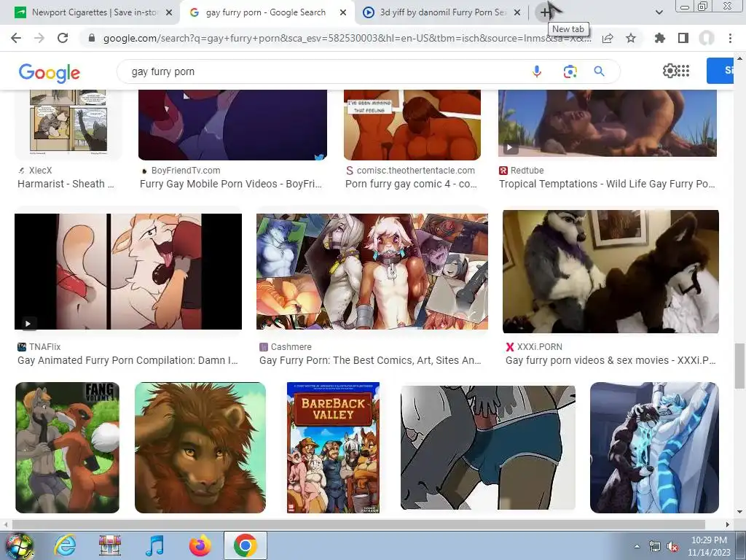Screen dimensions: 746x560
Task: Share this page using the share icon
Action: (x=608, y=38)
